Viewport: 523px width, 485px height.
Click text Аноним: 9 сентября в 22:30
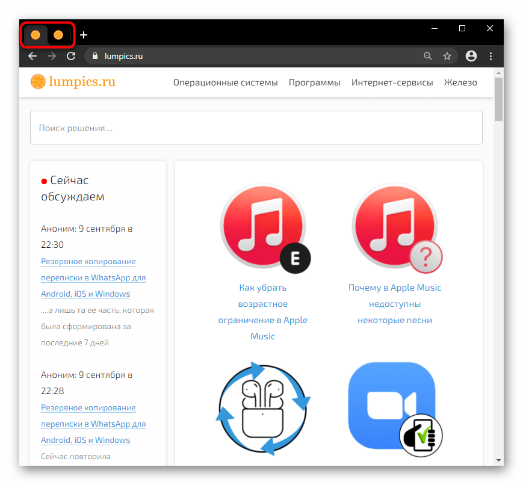pos(87,236)
